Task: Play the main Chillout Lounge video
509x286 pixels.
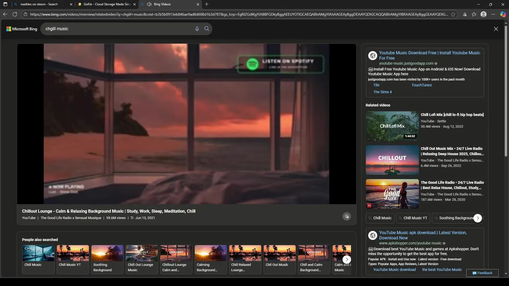Action: click(x=187, y=124)
